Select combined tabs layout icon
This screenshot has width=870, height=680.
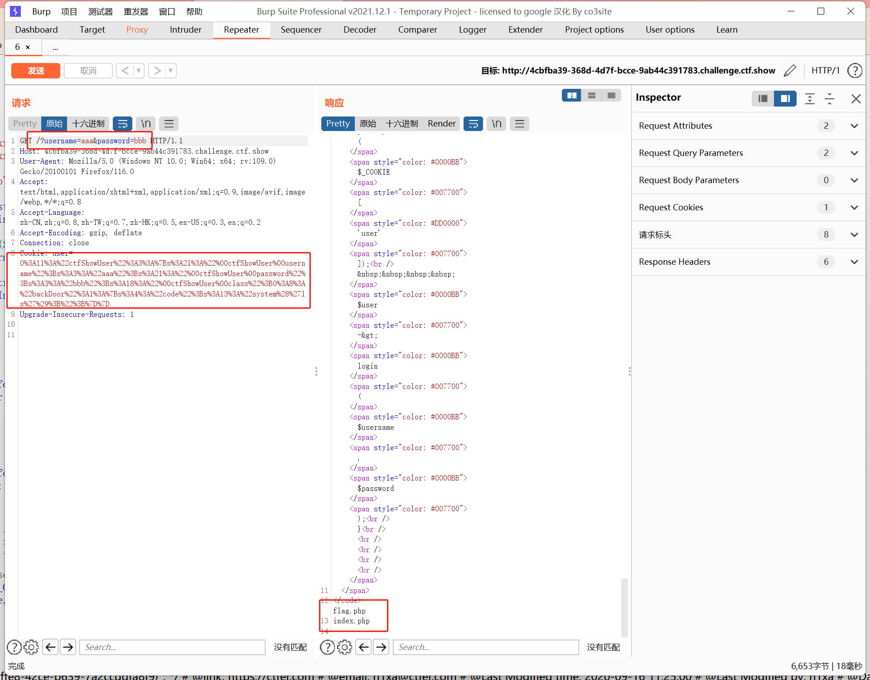click(x=611, y=96)
